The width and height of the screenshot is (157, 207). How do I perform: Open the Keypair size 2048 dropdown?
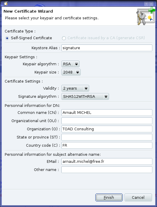71,72
